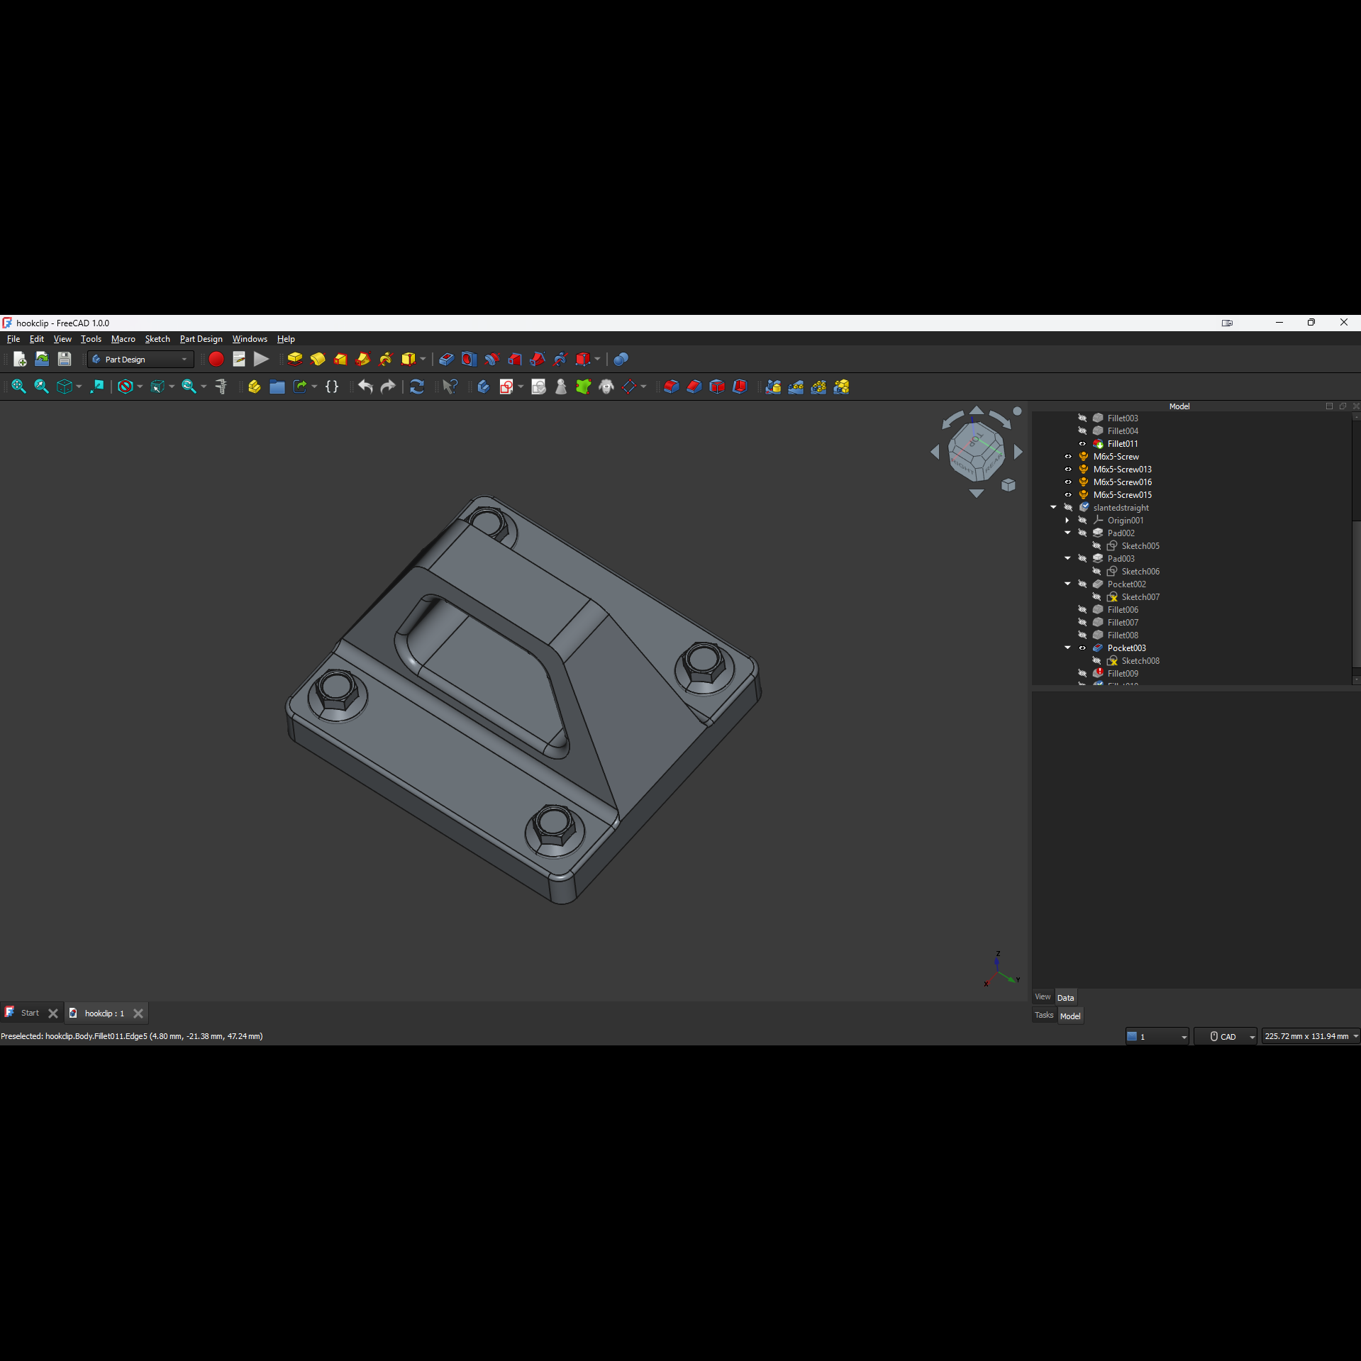This screenshot has width=1361, height=1361.
Task: Show Fillet003 via its hidden-eye icon
Action: pos(1082,418)
